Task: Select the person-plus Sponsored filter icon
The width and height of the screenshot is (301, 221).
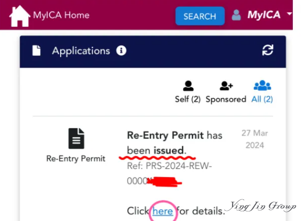Action: [x=226, y=85]
